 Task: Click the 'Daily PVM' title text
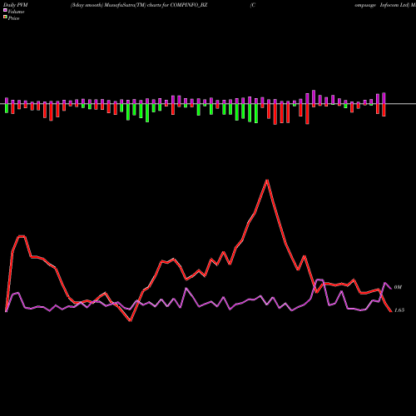(x=16, y=5)
